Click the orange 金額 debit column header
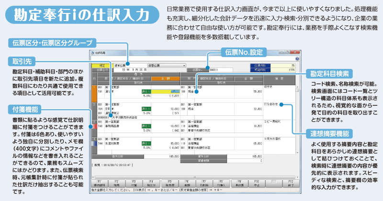383x201 pixels. click(165, 78)
